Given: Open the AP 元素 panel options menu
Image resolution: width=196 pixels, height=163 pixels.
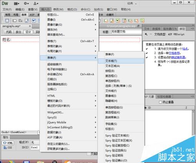Looking at the screenshot, I should (x=192, y=96).
